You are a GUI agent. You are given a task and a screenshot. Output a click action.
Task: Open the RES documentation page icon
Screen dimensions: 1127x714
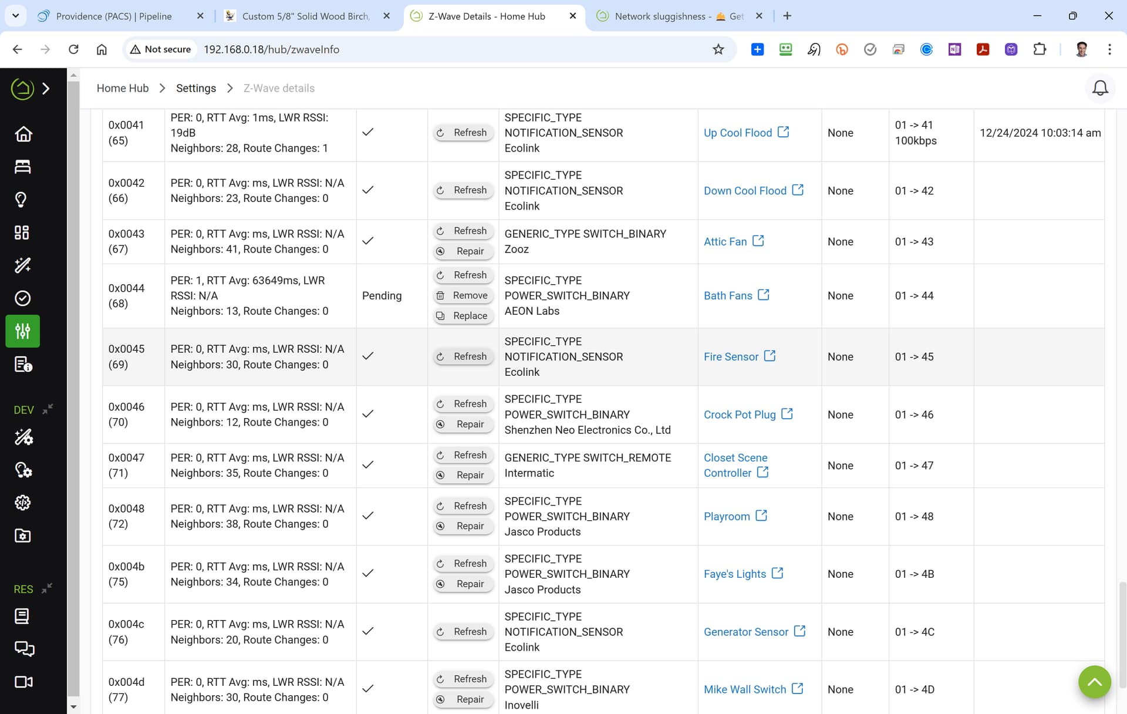[x=22, y=616]
